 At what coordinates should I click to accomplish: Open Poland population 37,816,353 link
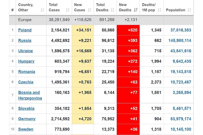(x=181, y=30)
